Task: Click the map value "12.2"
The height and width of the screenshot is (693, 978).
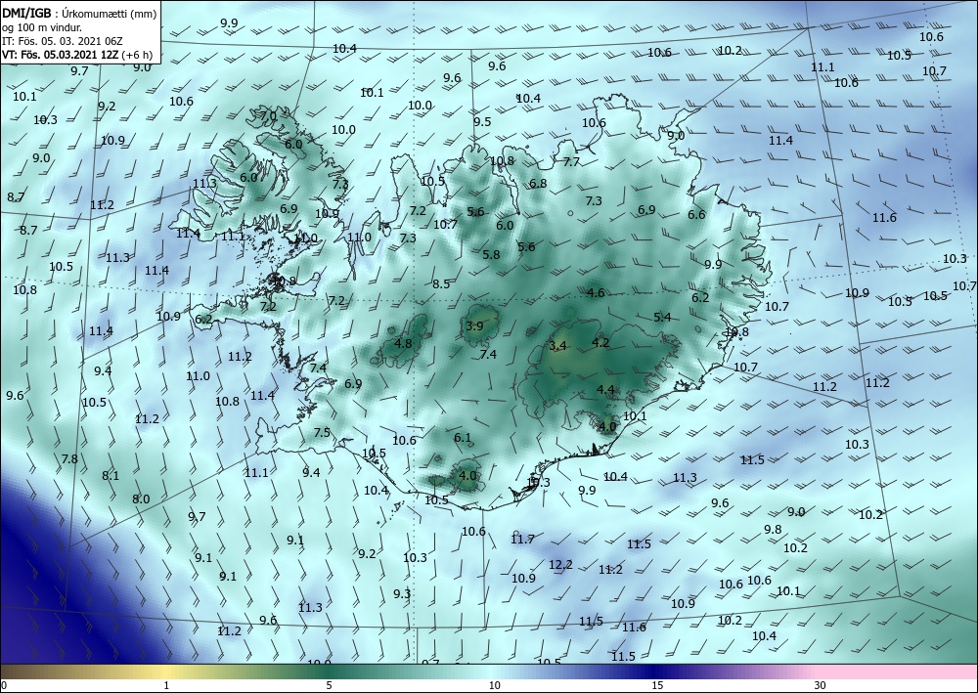Action: click(560, 565)
